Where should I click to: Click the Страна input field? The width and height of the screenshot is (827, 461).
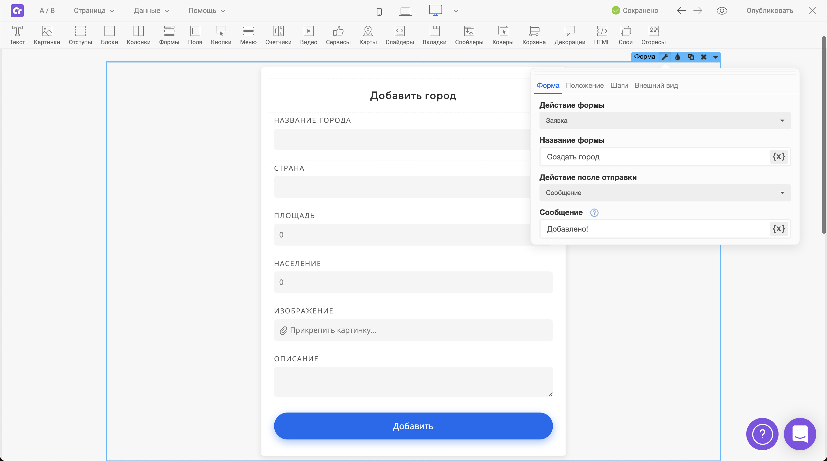402,187
